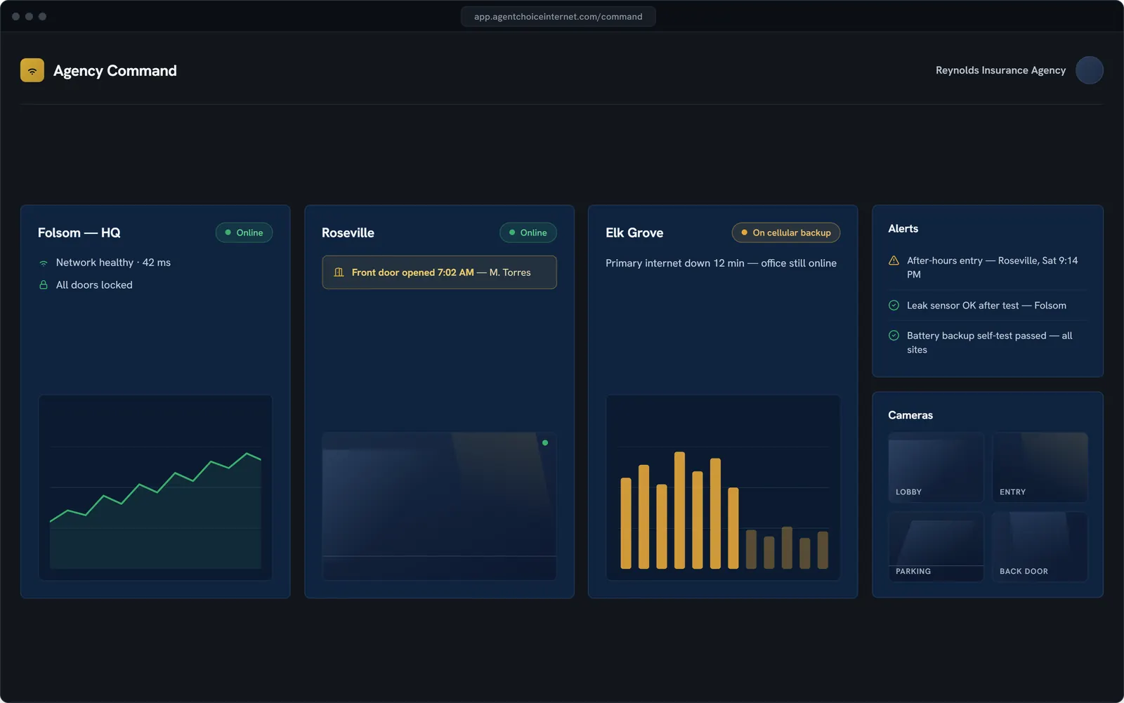The height and width of the screenshot is (703, 1124).
Task: Click the On cellular backup badge on Elk Grove
Action: [x=786, y=232]
